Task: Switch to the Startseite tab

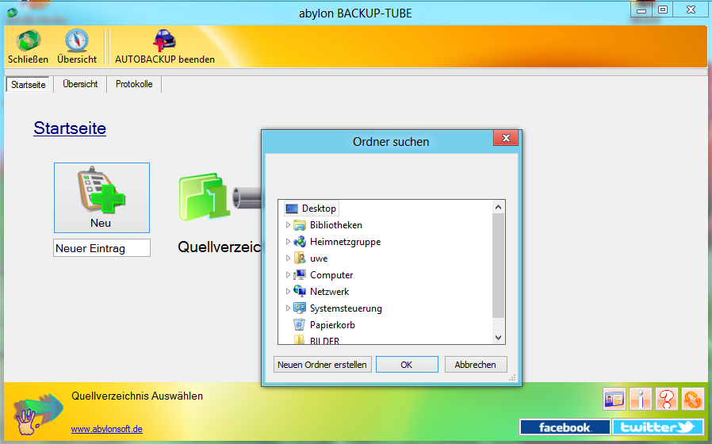Action: pos(29,85)
